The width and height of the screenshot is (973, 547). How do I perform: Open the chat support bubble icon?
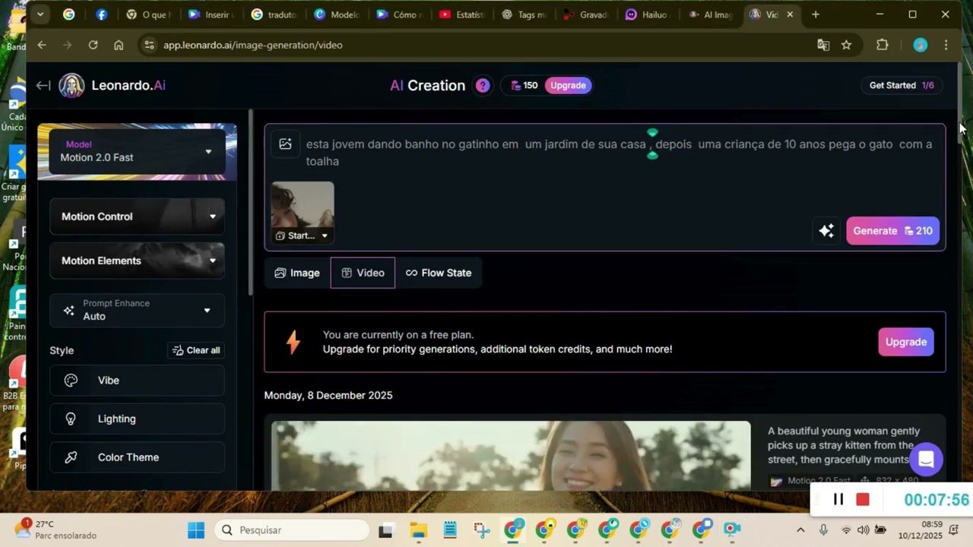click(x=925, y=459)
